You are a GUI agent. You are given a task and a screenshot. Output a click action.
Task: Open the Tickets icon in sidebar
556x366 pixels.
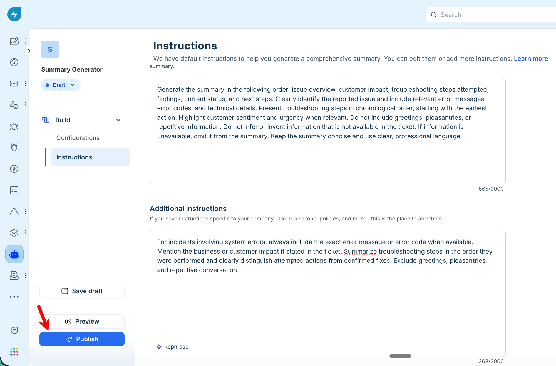[x=14, y=84]
